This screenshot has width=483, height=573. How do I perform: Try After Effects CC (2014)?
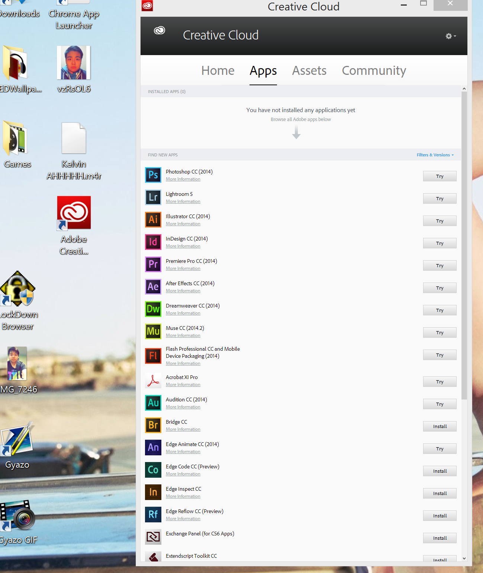(x=440, y=288)
